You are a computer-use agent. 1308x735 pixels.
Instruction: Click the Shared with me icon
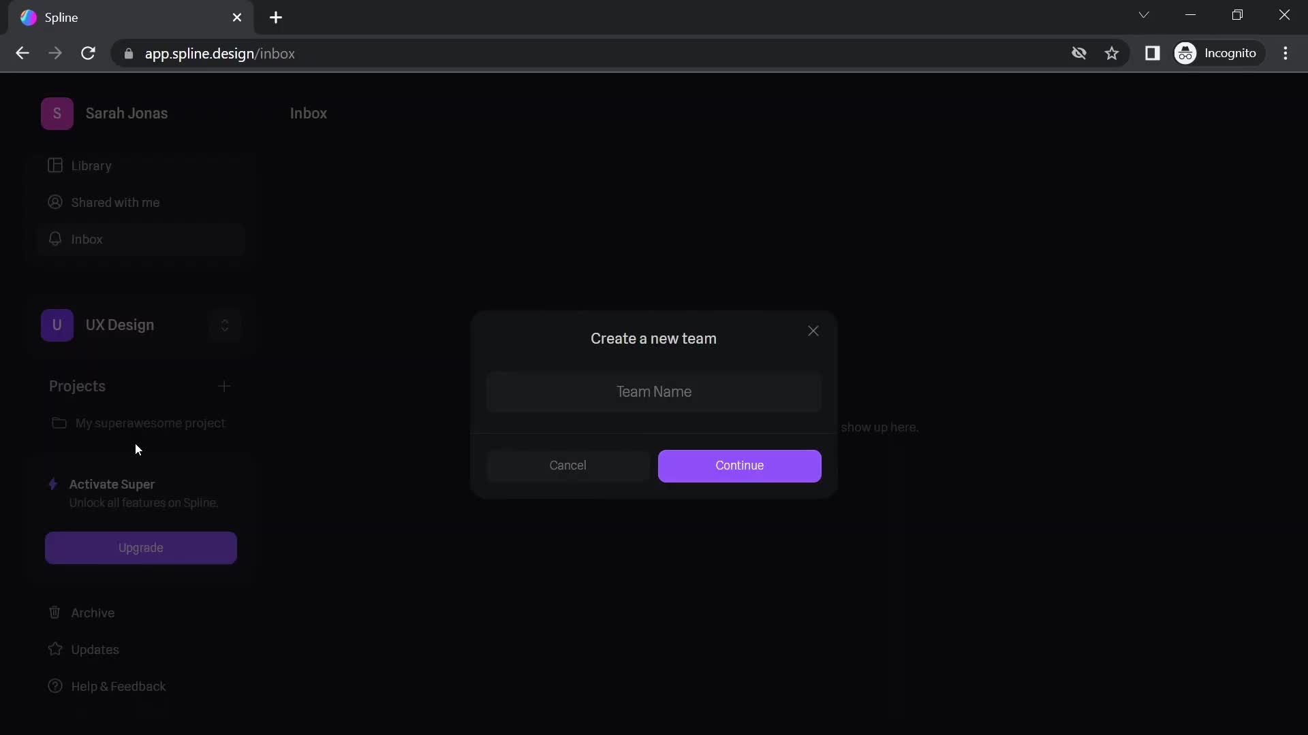point(54,203)
